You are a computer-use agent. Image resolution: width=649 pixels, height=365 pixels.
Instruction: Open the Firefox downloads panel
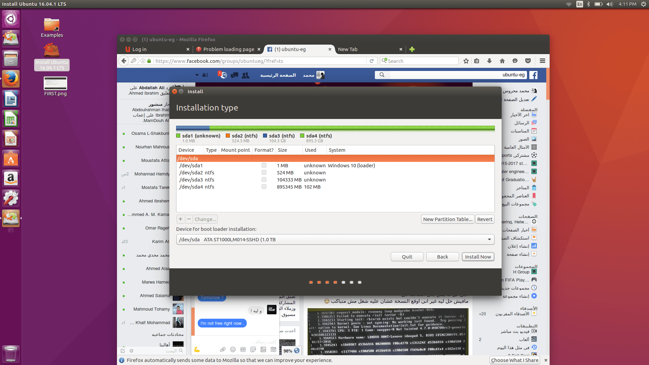[x=489, y=61]
